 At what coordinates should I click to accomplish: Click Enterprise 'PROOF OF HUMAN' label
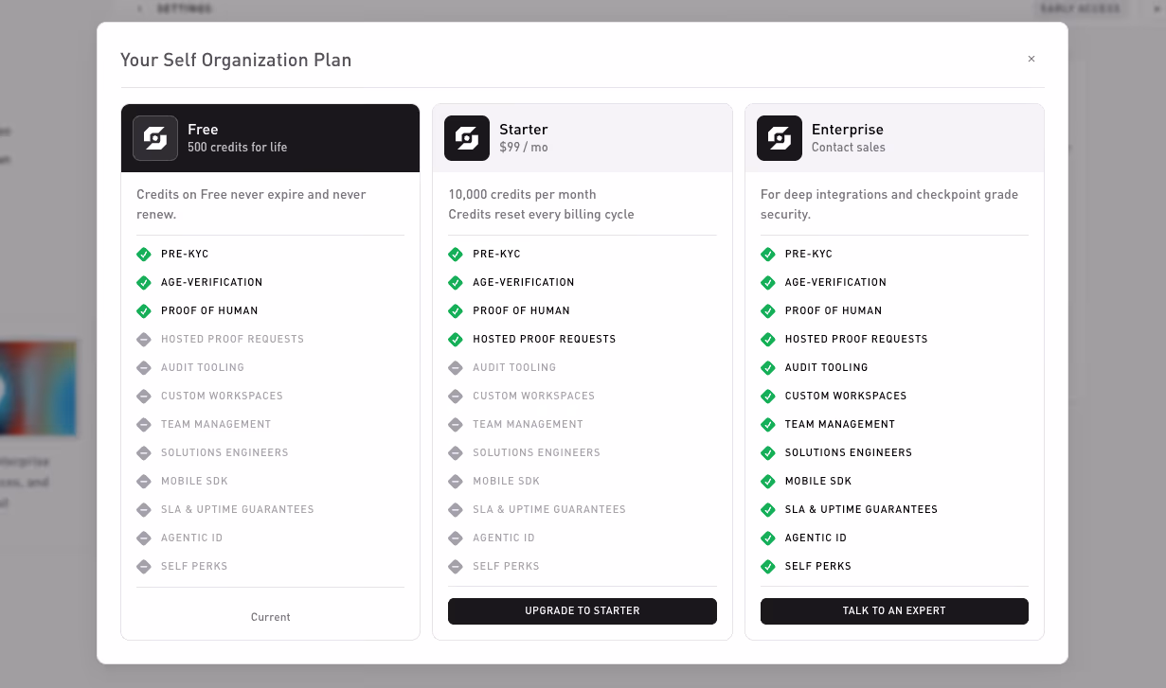click(834, 310)
